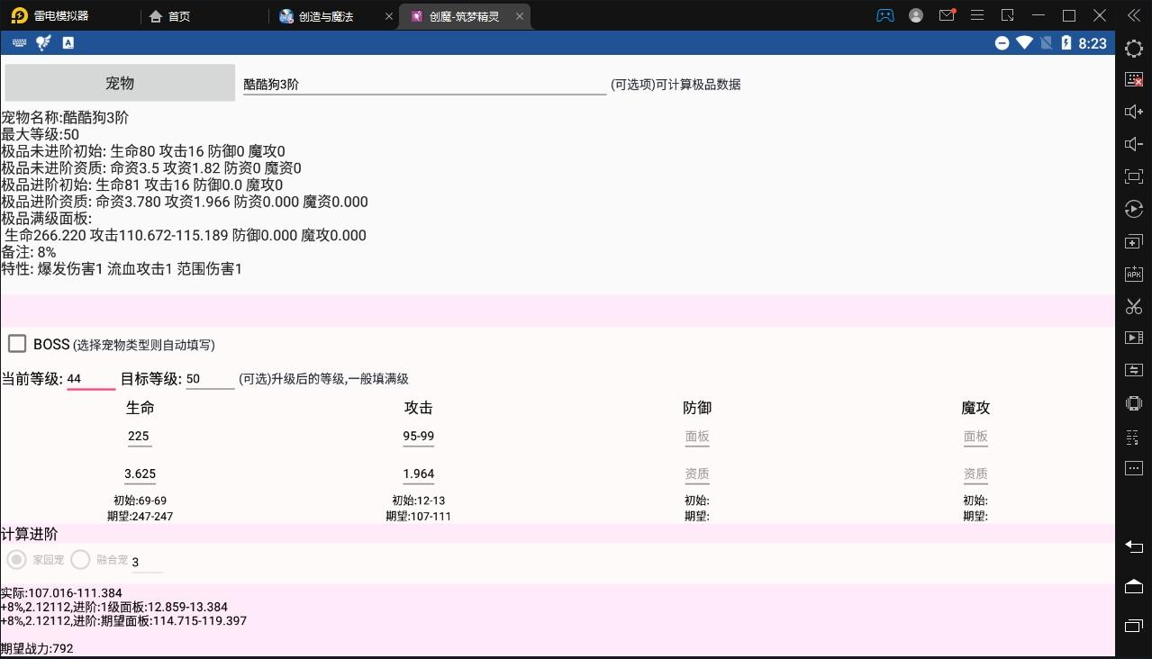Click keyboard icon in Android status bar
Viewport: 1152px width, 659px height.
coord(19,42)
